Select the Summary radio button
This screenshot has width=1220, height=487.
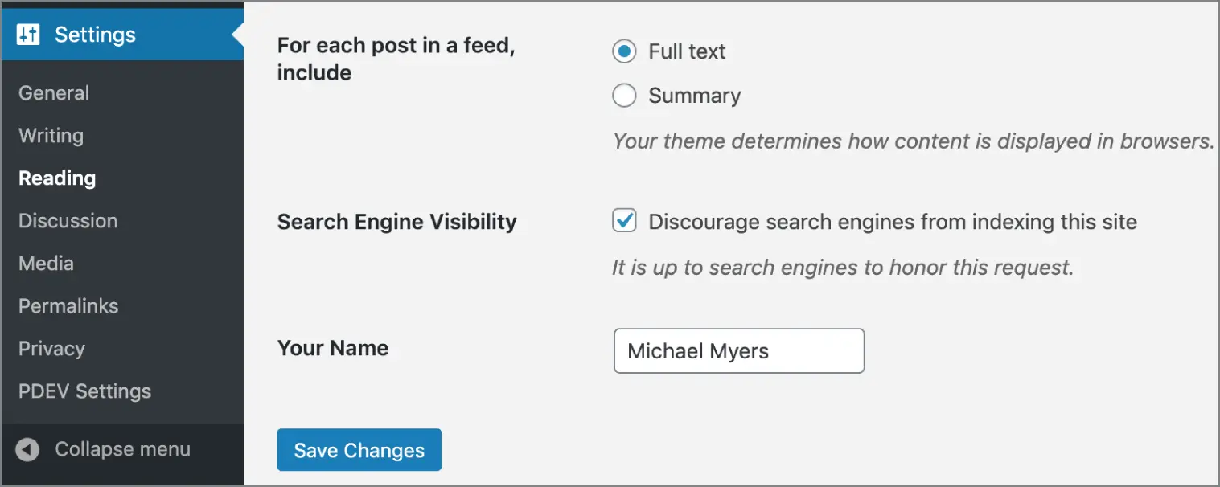pyautogui.click(x=624, y=95)
